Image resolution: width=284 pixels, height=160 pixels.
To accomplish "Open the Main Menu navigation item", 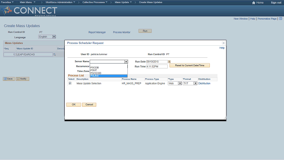I will 28,2.
